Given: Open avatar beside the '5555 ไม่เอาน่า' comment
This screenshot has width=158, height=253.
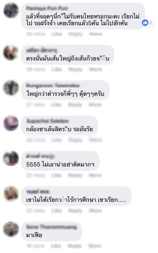Looking at the screenshot, I should coord(11,158).
